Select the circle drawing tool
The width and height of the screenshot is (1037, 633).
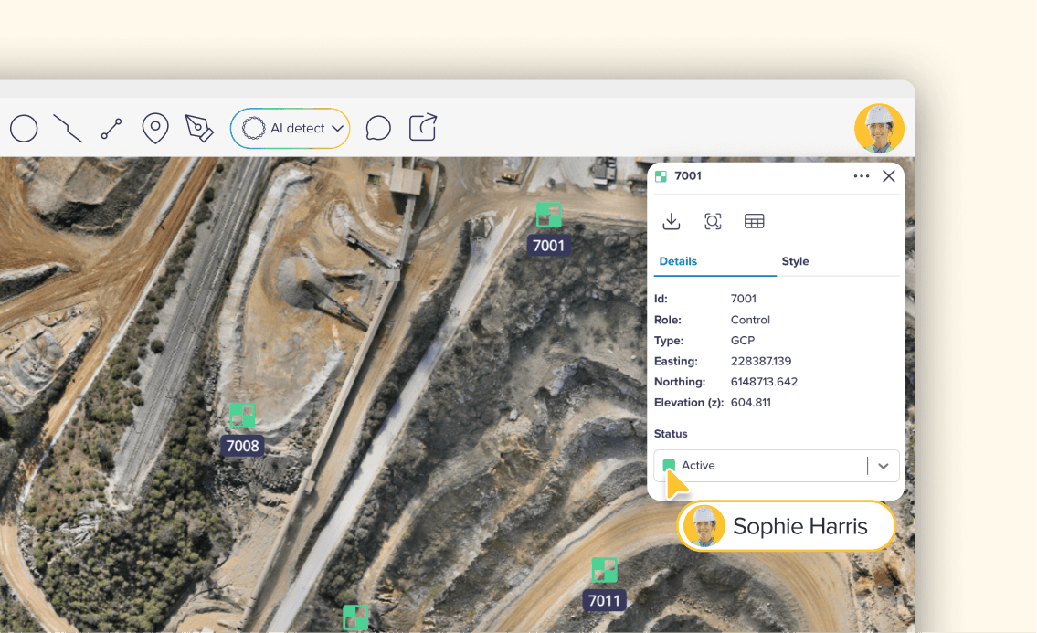(x=24, y=128)
